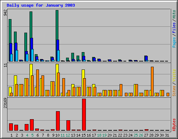Click the green weekend day label 12
The image size is (178, 139).
pos(68,135)
